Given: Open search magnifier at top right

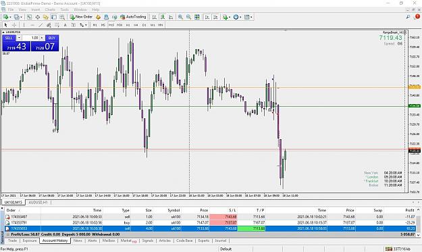Looking at the screenshot, I should tap(408, 17).
